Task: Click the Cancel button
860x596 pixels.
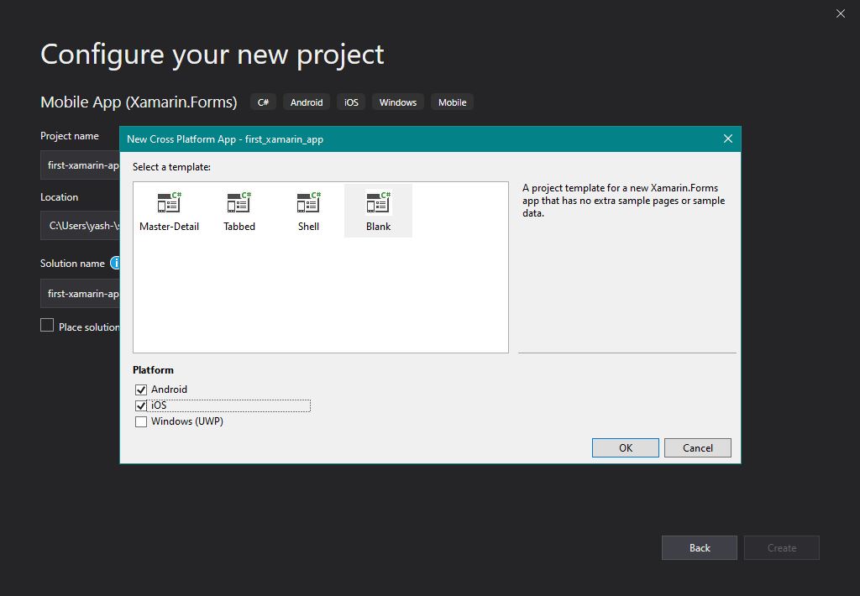Action: point(698,448)
